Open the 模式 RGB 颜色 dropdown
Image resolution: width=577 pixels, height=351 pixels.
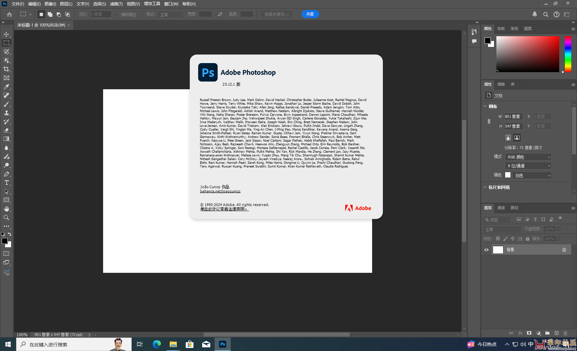click(528, 157)
